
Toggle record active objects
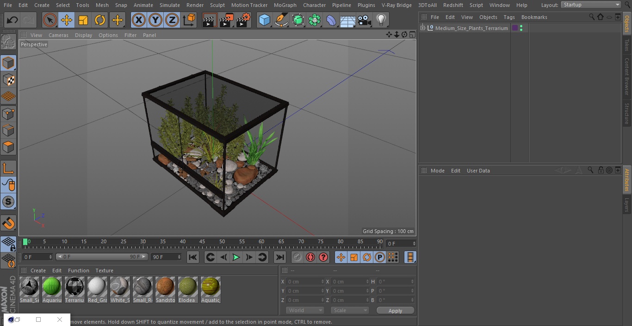point(297,257)
